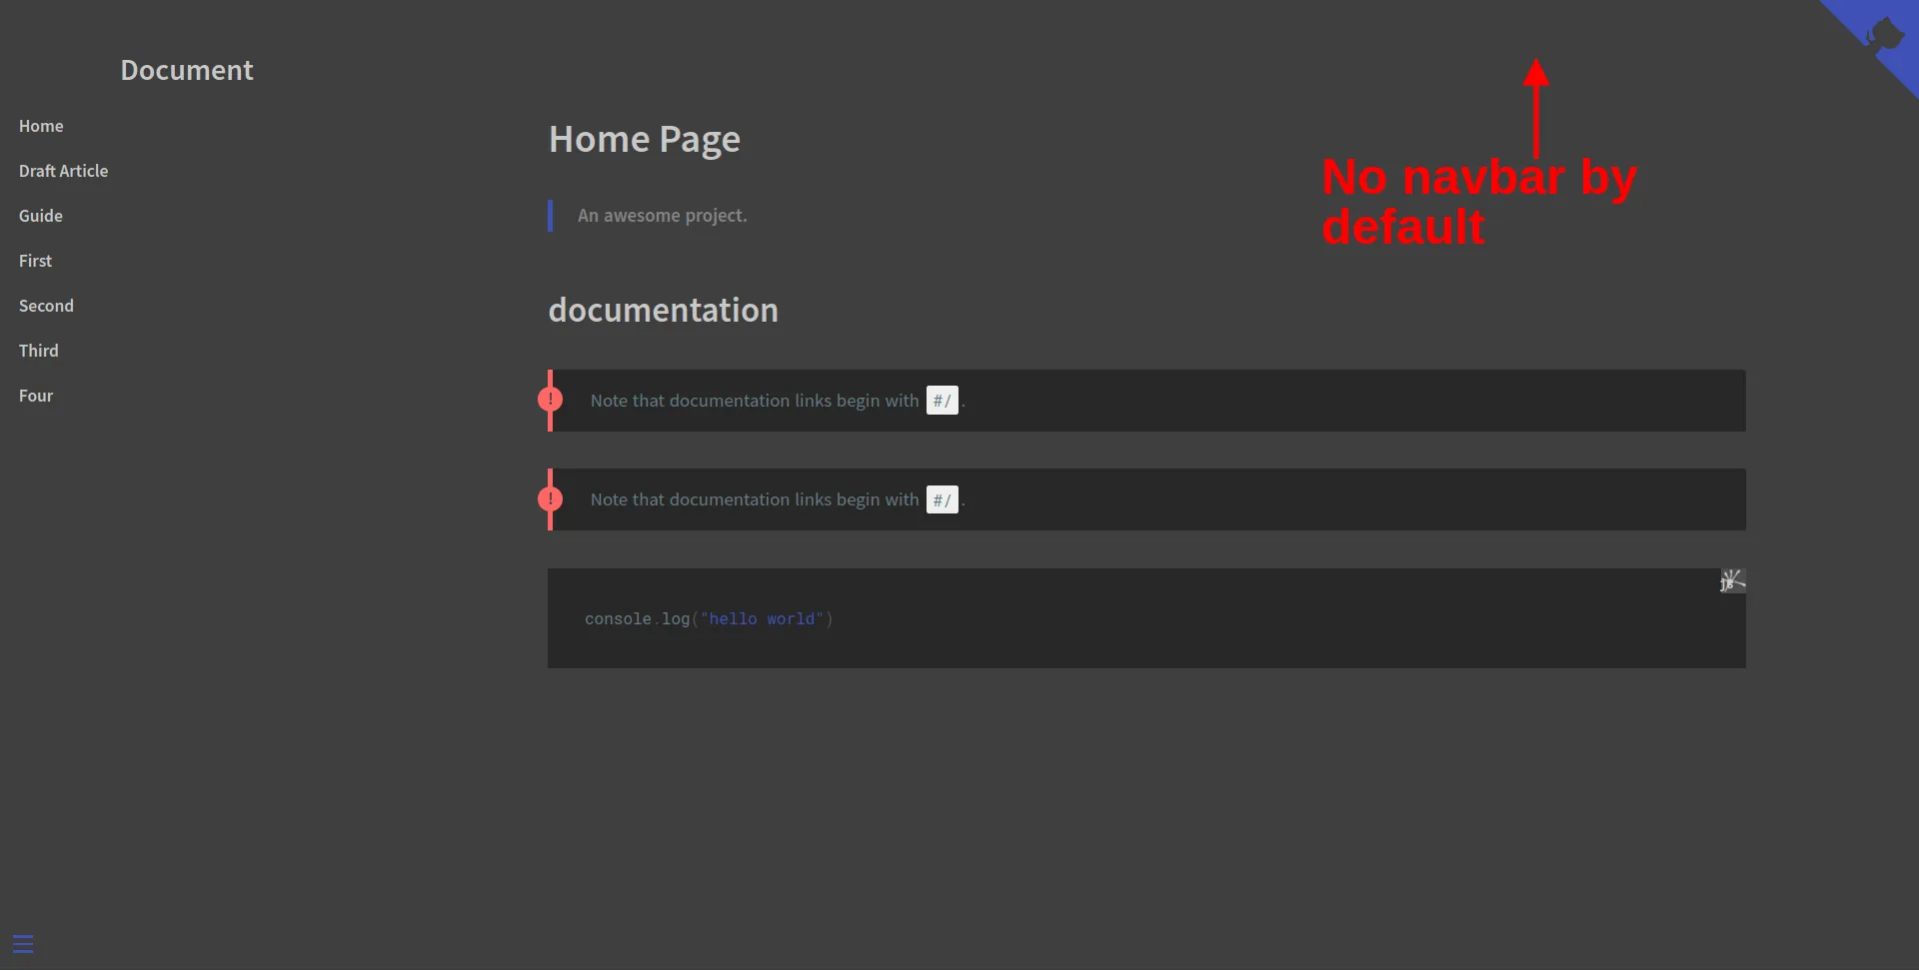This screenshot has width=1919, height=971.
Task: Click the second note's documentation links text
Action: 754,499
